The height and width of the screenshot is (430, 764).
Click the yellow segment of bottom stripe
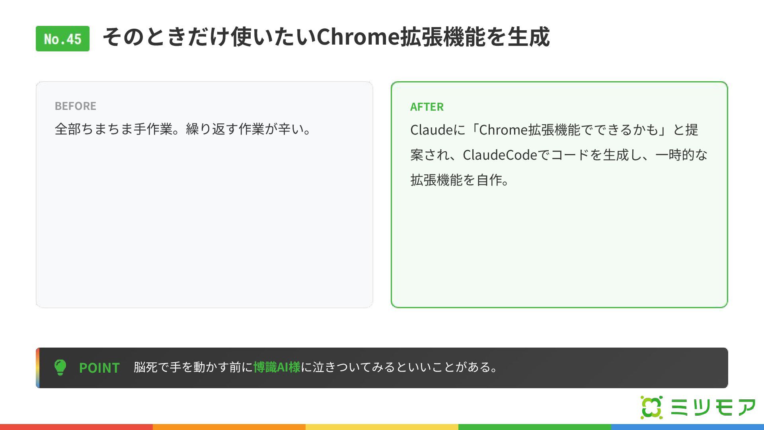tap(382, 427)
